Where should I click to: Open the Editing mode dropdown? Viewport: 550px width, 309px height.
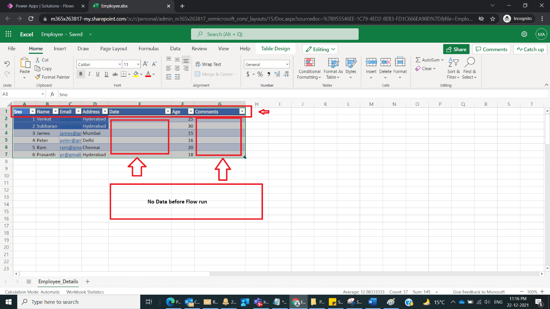[x=320, y=49]
